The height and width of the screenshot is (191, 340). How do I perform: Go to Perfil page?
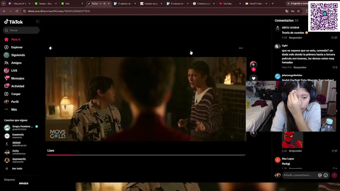(15, 102)
